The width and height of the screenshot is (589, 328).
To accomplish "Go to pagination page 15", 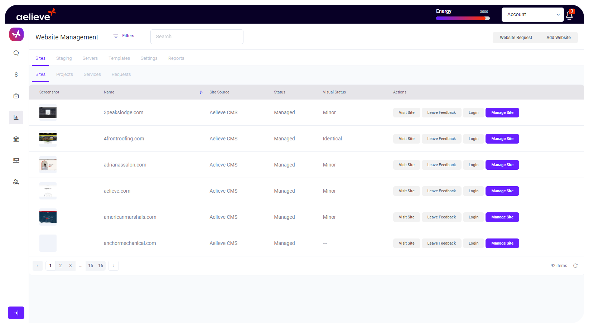I will click(x=91, y=266).
